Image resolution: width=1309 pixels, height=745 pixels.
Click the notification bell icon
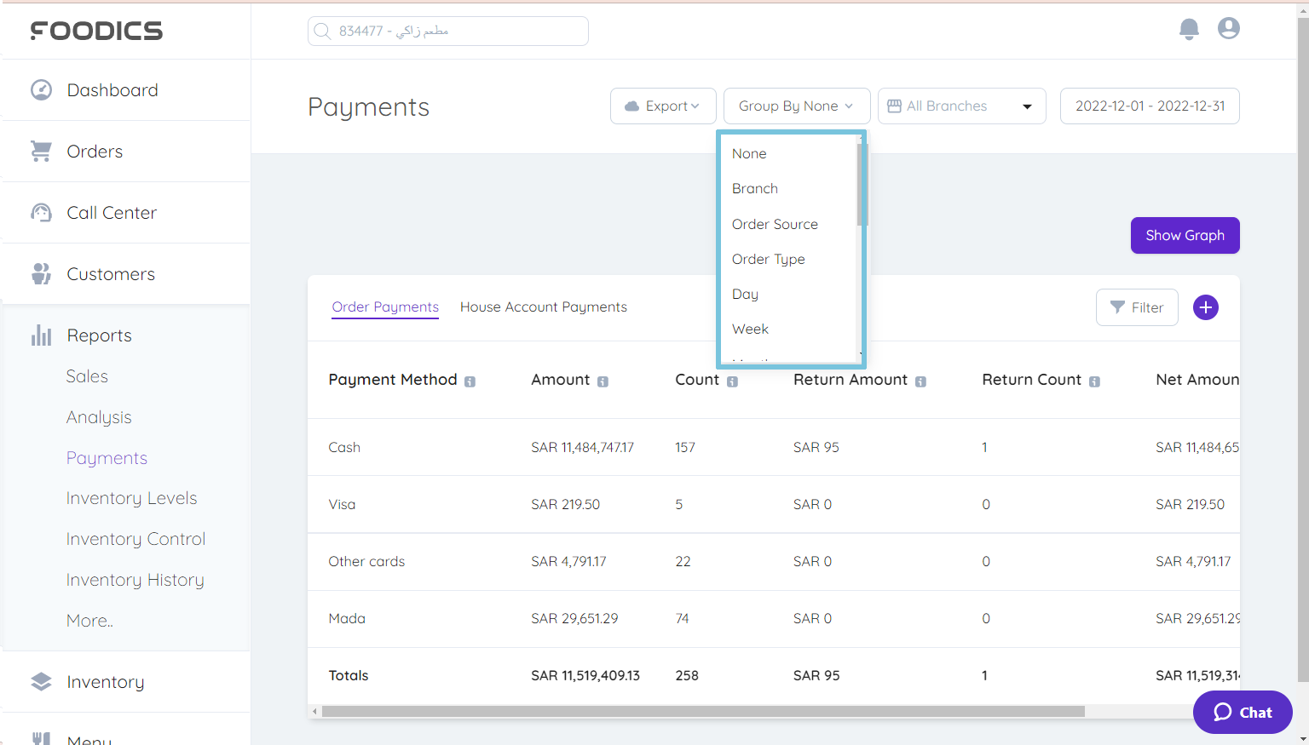tap(1189, 28)
